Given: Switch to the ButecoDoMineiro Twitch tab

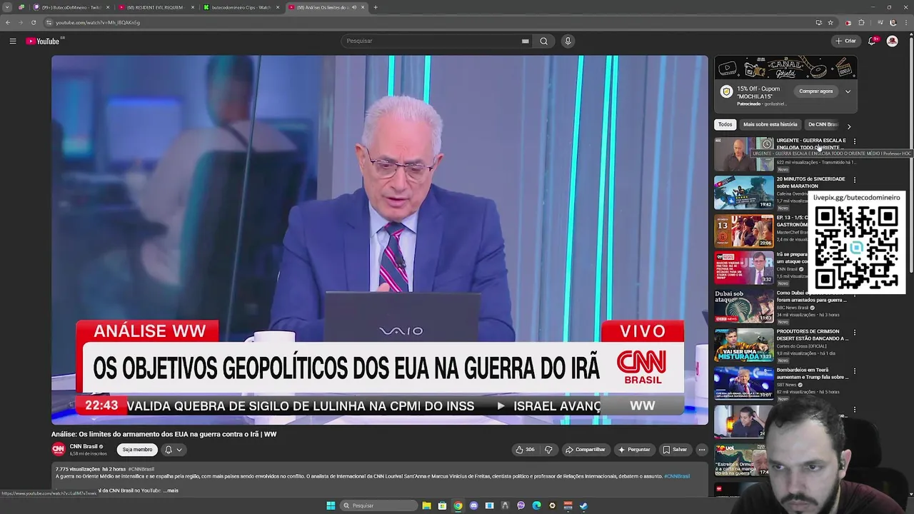Looking at the screenshot, I should pyautogui.click(x=71, y=7).
